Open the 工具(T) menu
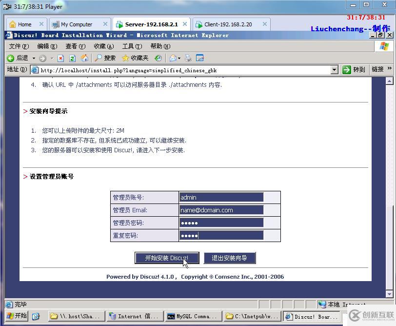 pyautogui.click(x=132, y=46)
